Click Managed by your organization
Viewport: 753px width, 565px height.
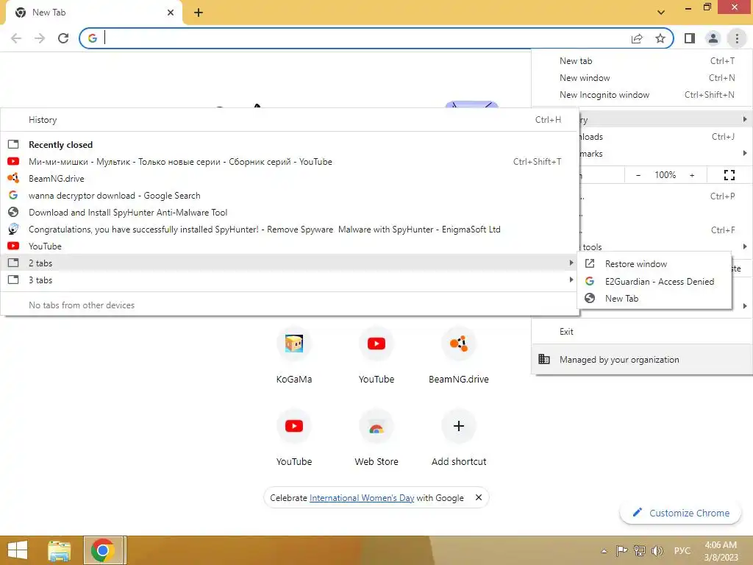pyautogui.click(x=642, y=359)
